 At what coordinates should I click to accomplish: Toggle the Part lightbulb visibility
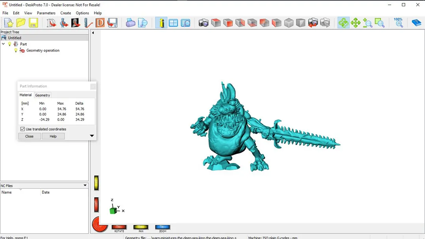pyautogui.click(x=10, y=44)
